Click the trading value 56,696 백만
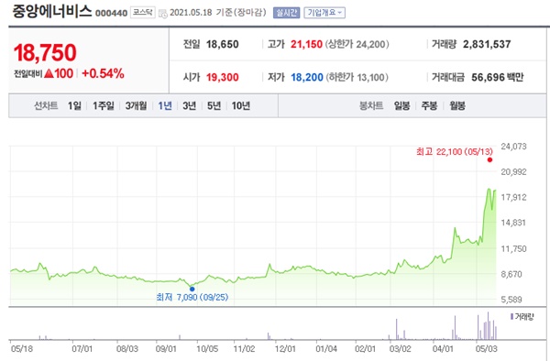The width and height of the screenshot is (550, 361). point(498,77)
